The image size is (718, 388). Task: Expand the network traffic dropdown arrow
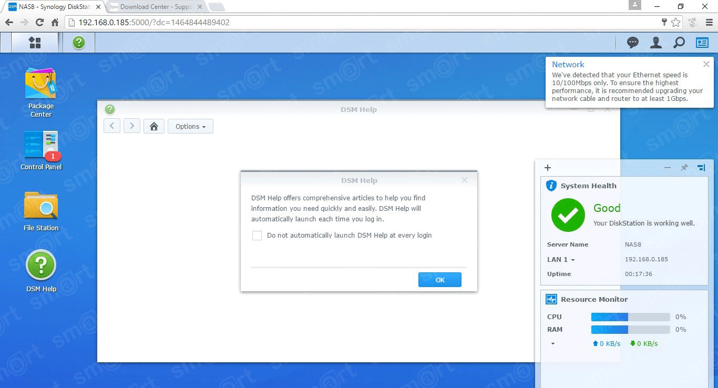pos(552,344)
